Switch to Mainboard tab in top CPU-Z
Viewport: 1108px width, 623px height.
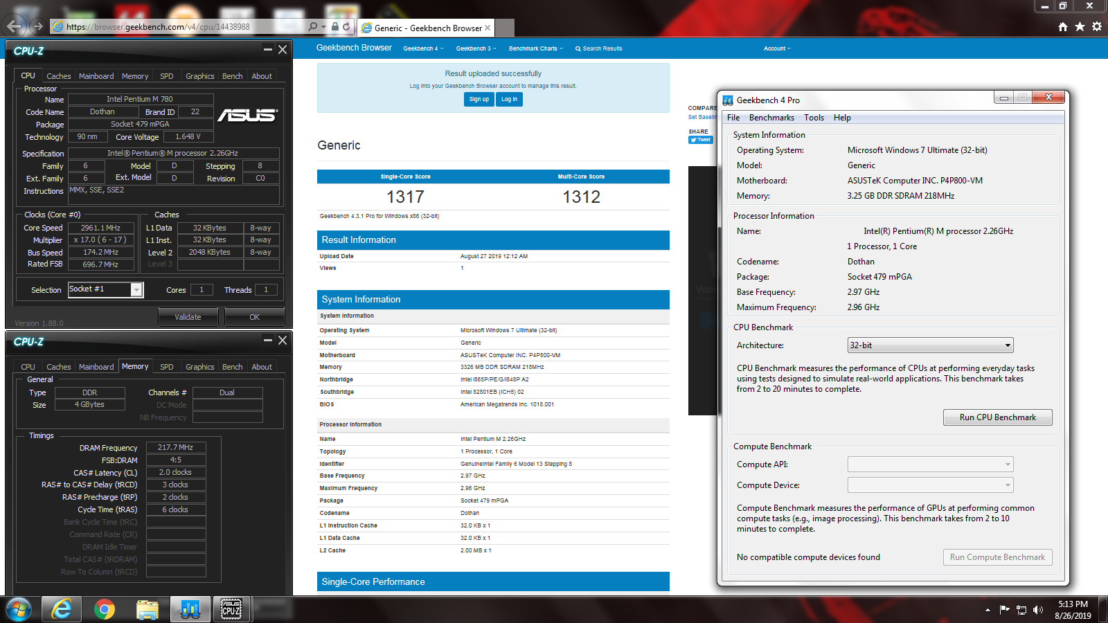(x=96, y=76)
